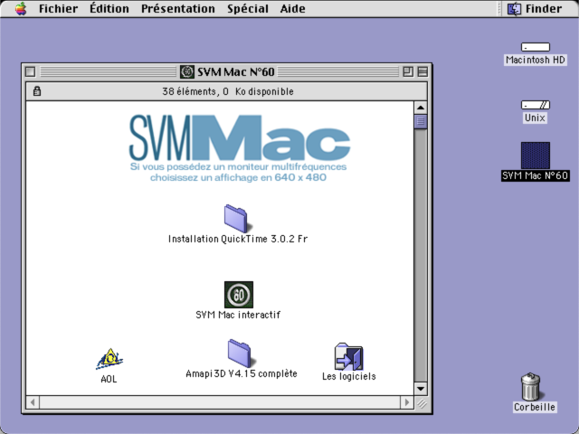Click the vertical scroll thumb

421,121
